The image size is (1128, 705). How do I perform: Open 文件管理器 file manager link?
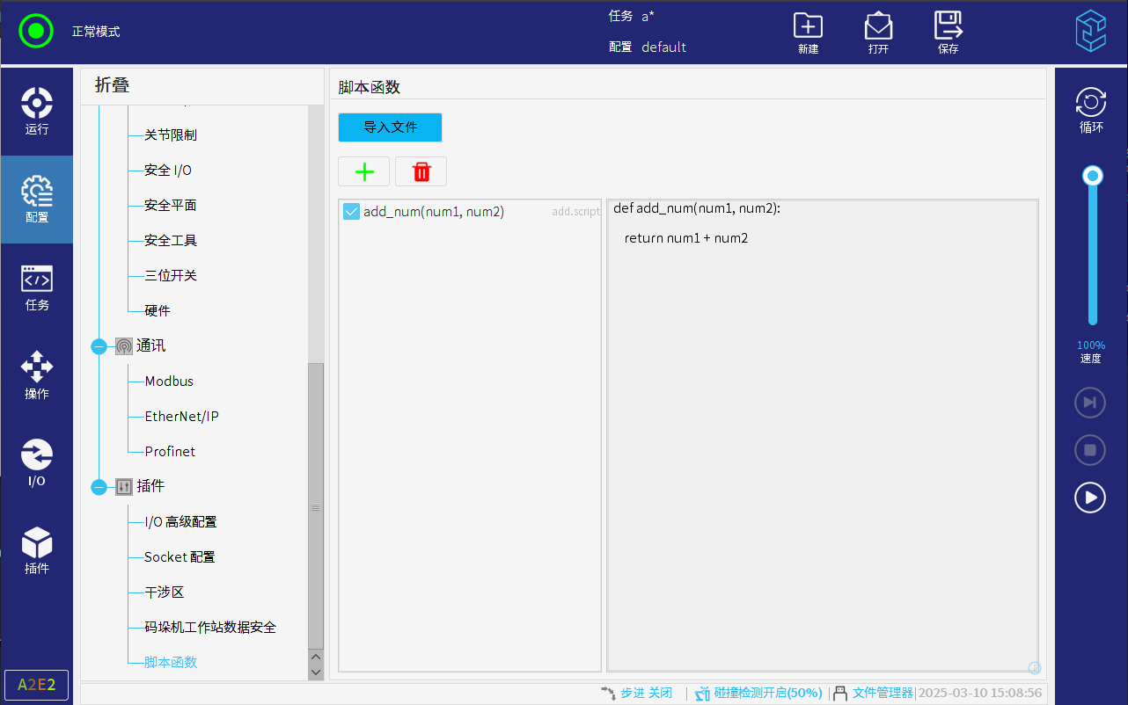882,693
